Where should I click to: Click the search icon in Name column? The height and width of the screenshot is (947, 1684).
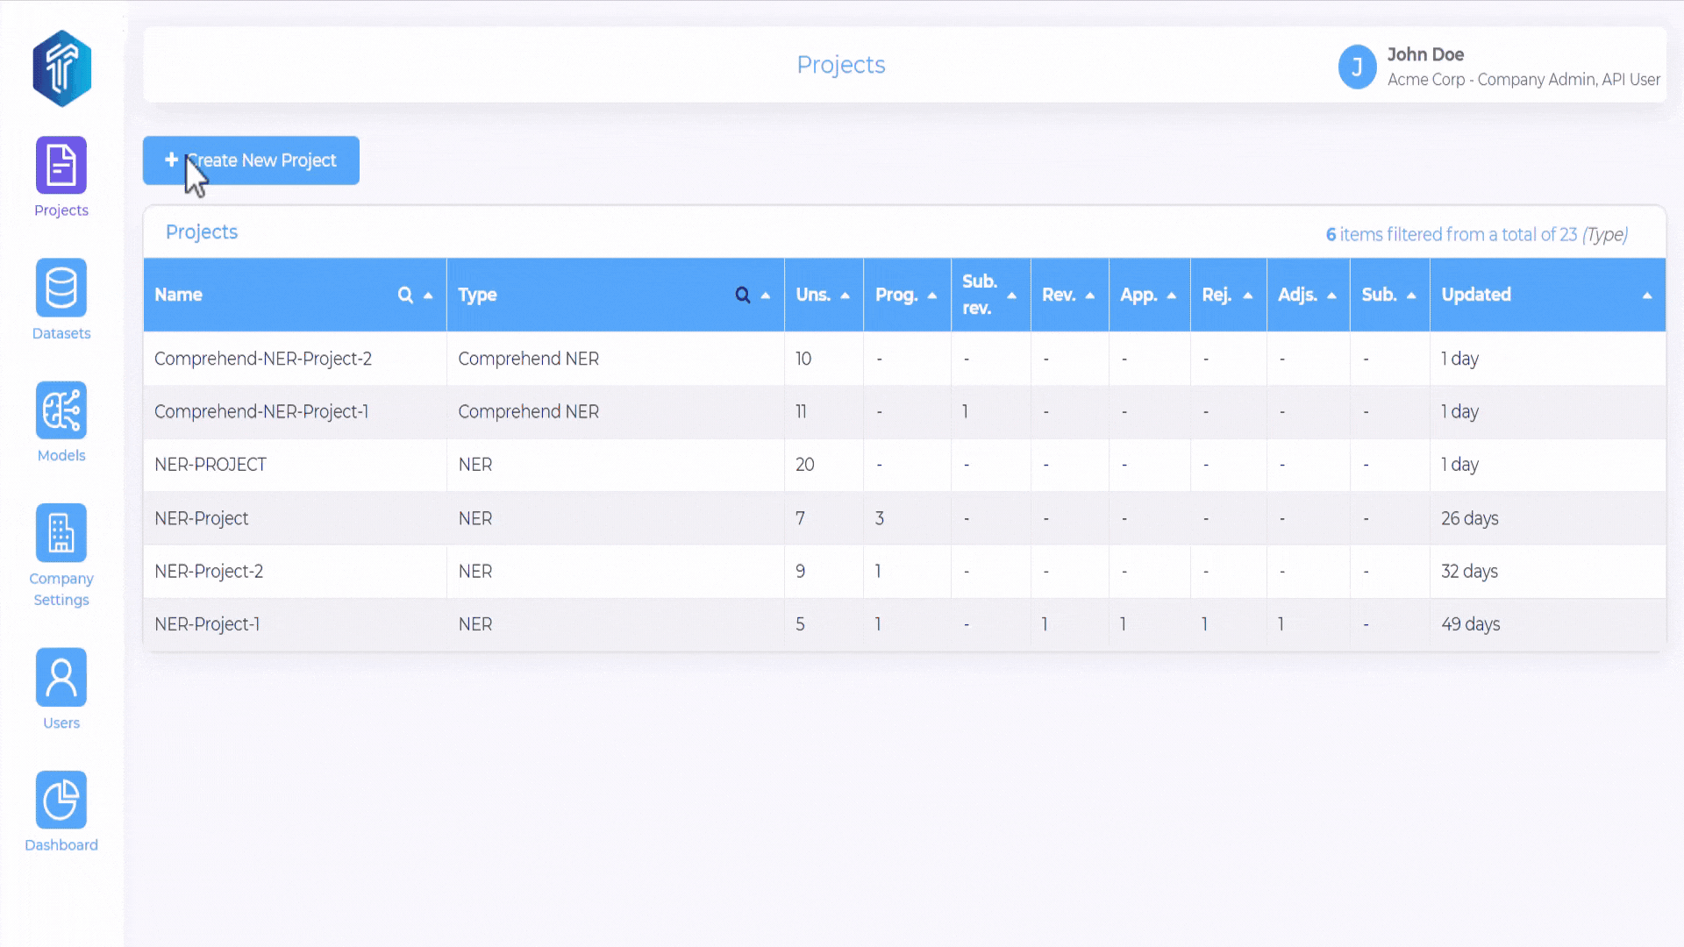405,295
